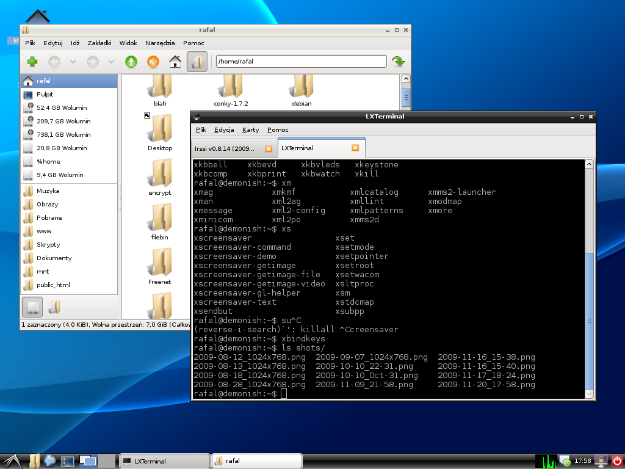
Task: Switch the side pane to places mode
Action: pyautogui.click(x=34, y=307)
